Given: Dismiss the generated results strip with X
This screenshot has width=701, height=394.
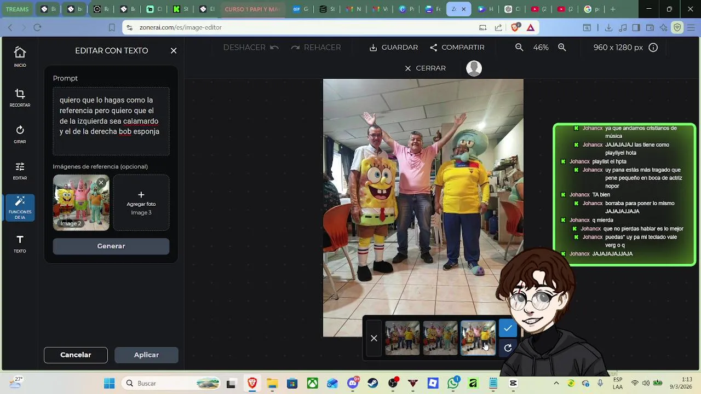Looking at the screenshot, I should pyautogui.click(x=374, y=338).
